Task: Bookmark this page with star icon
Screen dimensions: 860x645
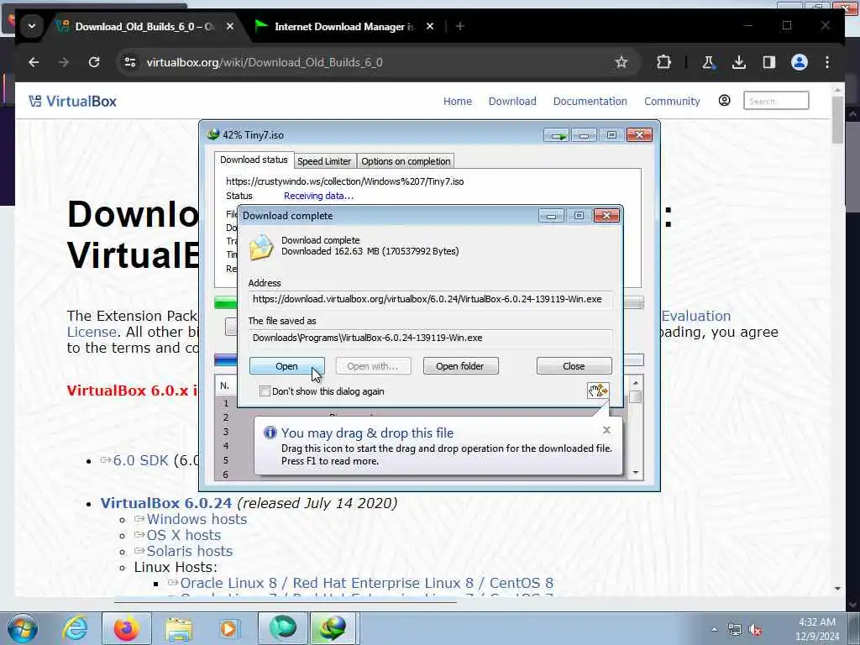Action: tap(621, 62)
